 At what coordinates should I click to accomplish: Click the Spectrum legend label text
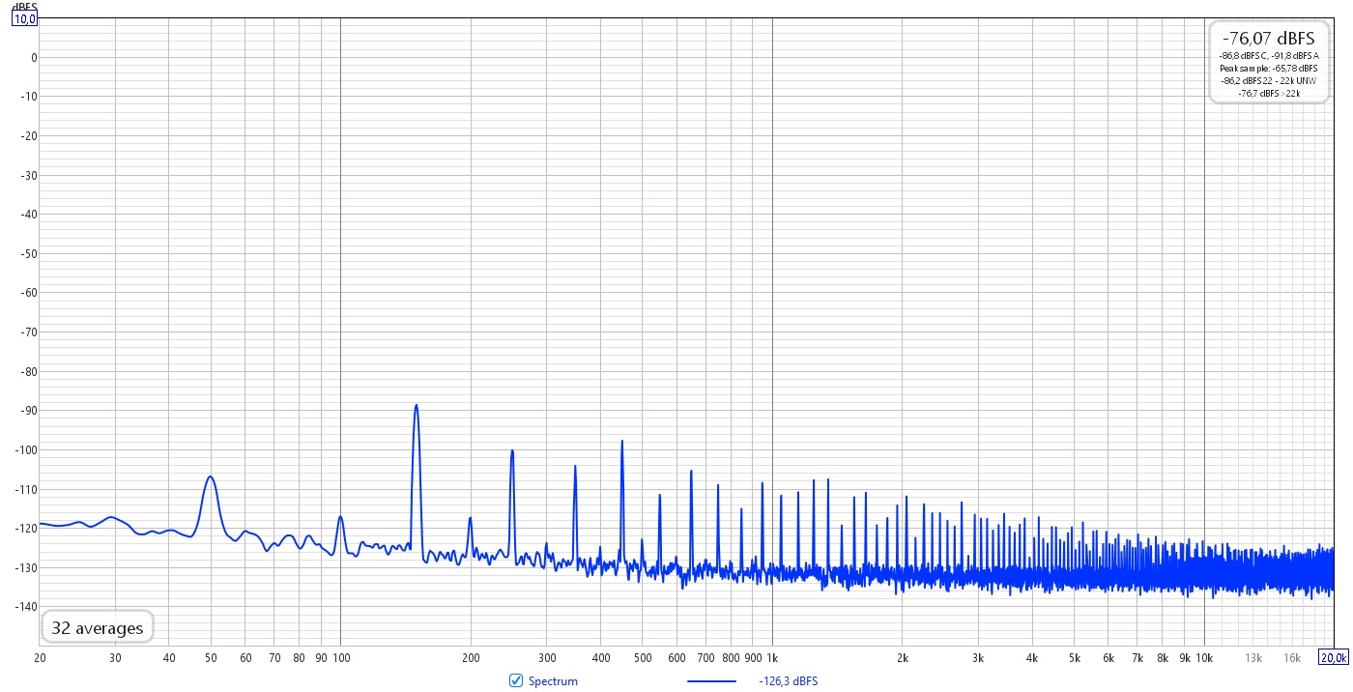coord(553,681)
